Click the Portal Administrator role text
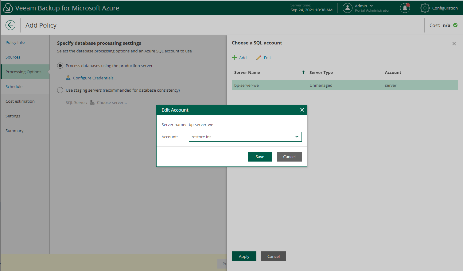The width and height of the screenshot is (463, 271). pos(372,10)
